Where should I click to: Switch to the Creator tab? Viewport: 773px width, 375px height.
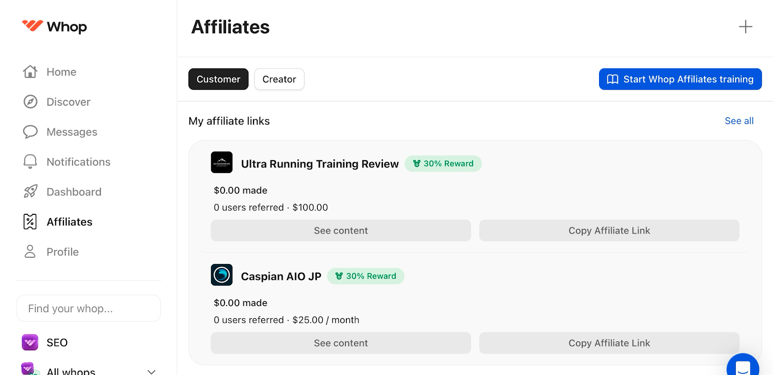[x=279, y=79]
